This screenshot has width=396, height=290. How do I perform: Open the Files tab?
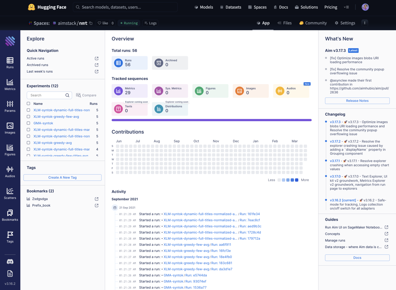284,23
